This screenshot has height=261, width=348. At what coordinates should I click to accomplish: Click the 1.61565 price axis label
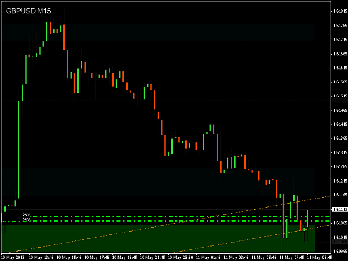coord(340,82)
